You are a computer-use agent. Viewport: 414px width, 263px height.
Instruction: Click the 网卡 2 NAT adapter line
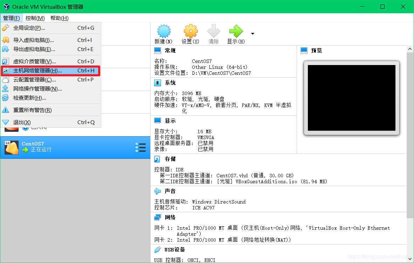coord(222,240)
